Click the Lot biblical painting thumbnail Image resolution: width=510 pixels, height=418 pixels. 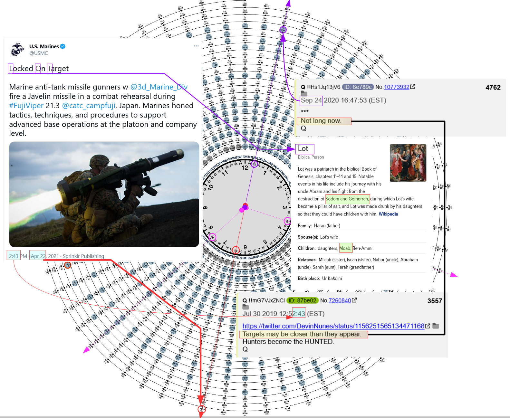[408, 163]
